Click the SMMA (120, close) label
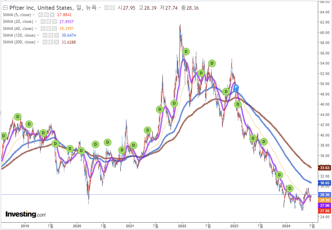Image resolution: width=332 pixels, height=230 pixels. [x=19, y=35]
